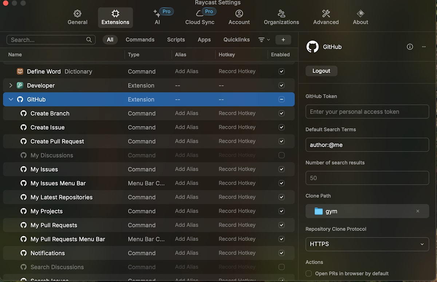Go to the Account tab
This screenshot has width=437, height=282.
click(x=239, y=17)
